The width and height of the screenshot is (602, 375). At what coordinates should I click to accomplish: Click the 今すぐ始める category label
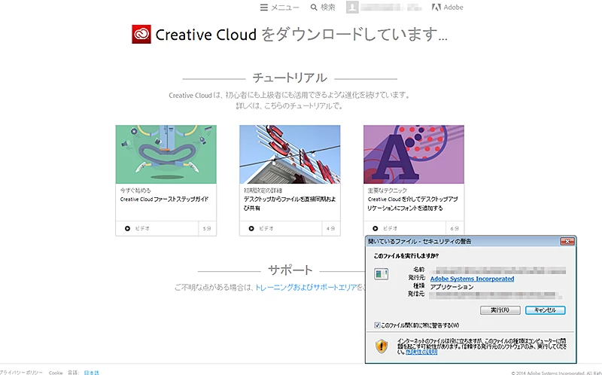[135, 191]
